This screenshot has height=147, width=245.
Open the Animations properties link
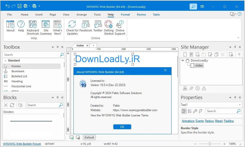tap(188, 121)
